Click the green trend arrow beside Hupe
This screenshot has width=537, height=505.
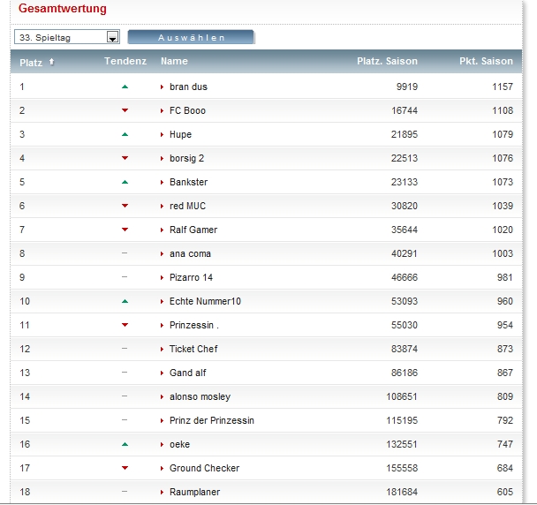tap(125, 134)
